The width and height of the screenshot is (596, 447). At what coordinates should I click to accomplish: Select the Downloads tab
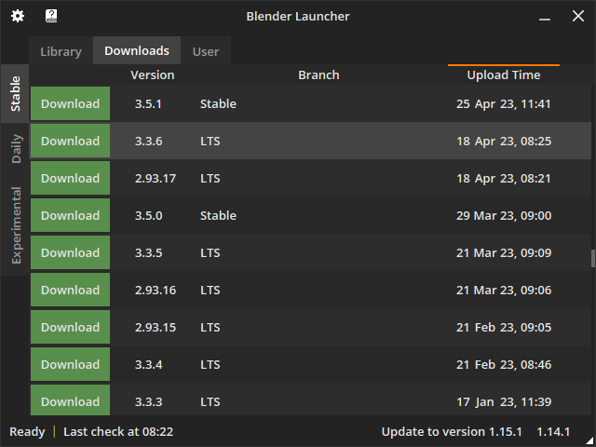coord(137,51)
